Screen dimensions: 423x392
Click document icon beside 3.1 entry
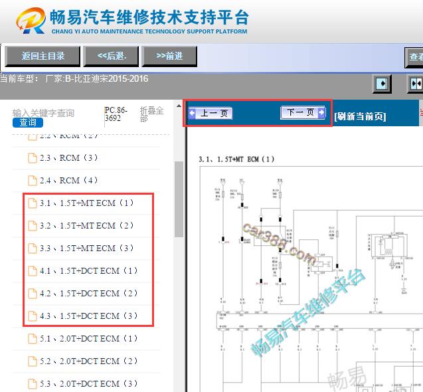pyautogui.click(x=33, y=203)
